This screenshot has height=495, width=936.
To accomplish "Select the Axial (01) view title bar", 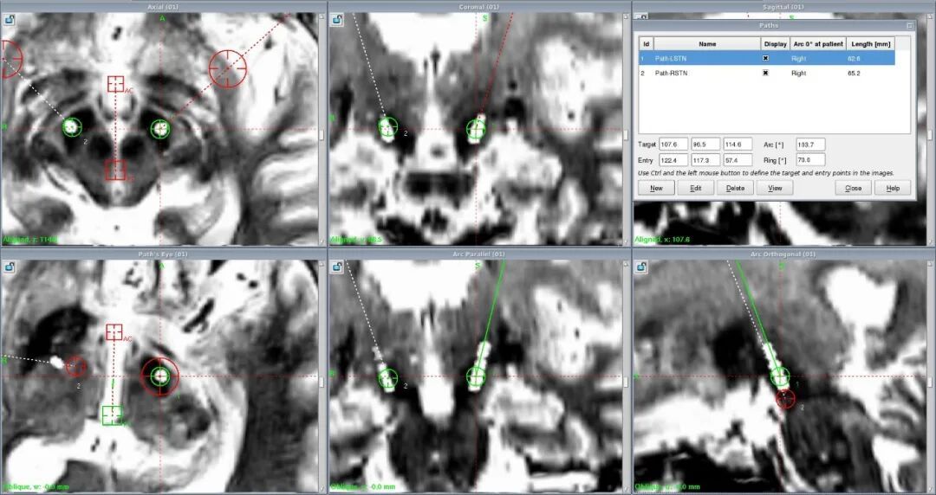I will pyautogui.click(x=163, y=7).
